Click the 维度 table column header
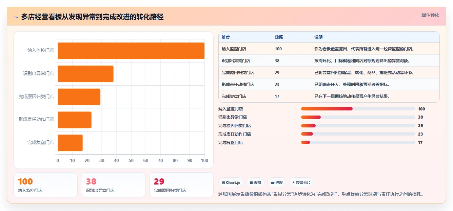 (226, 37)
